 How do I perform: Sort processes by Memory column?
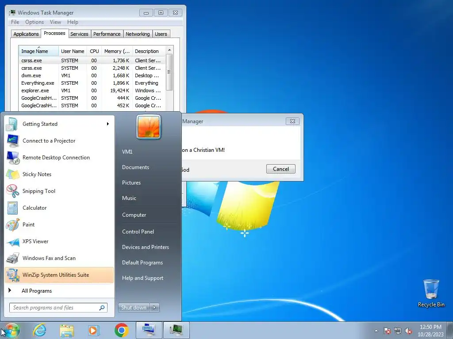(117, 51)
